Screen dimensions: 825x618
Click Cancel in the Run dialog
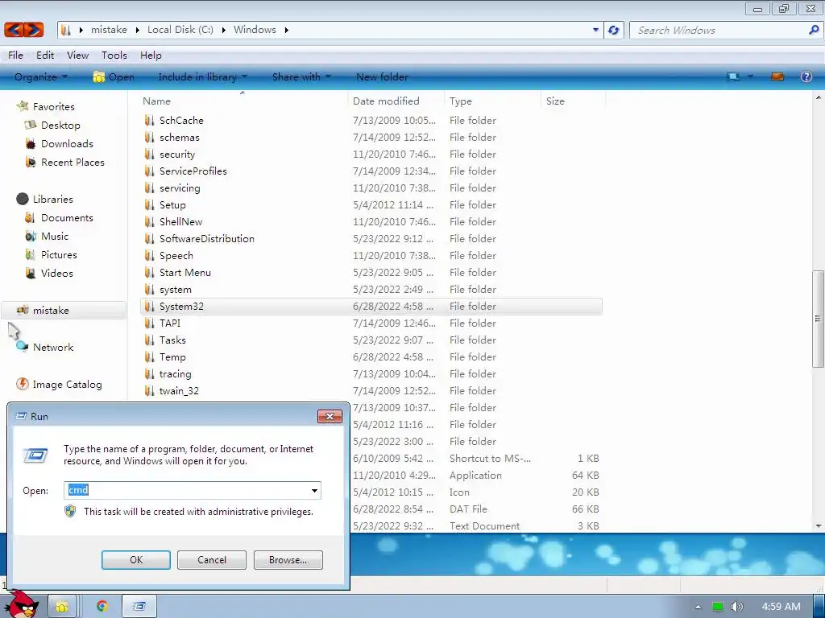(x=212, y=560)
